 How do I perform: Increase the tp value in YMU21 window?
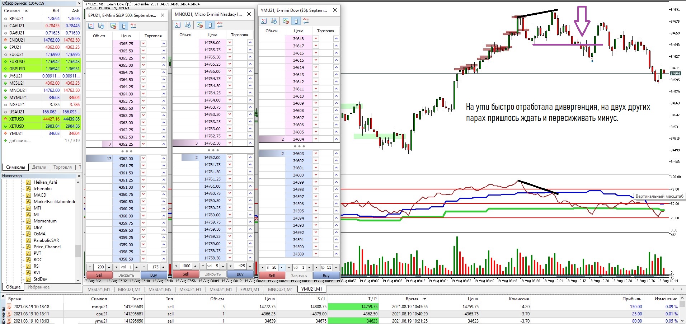[x=336, y=267]
